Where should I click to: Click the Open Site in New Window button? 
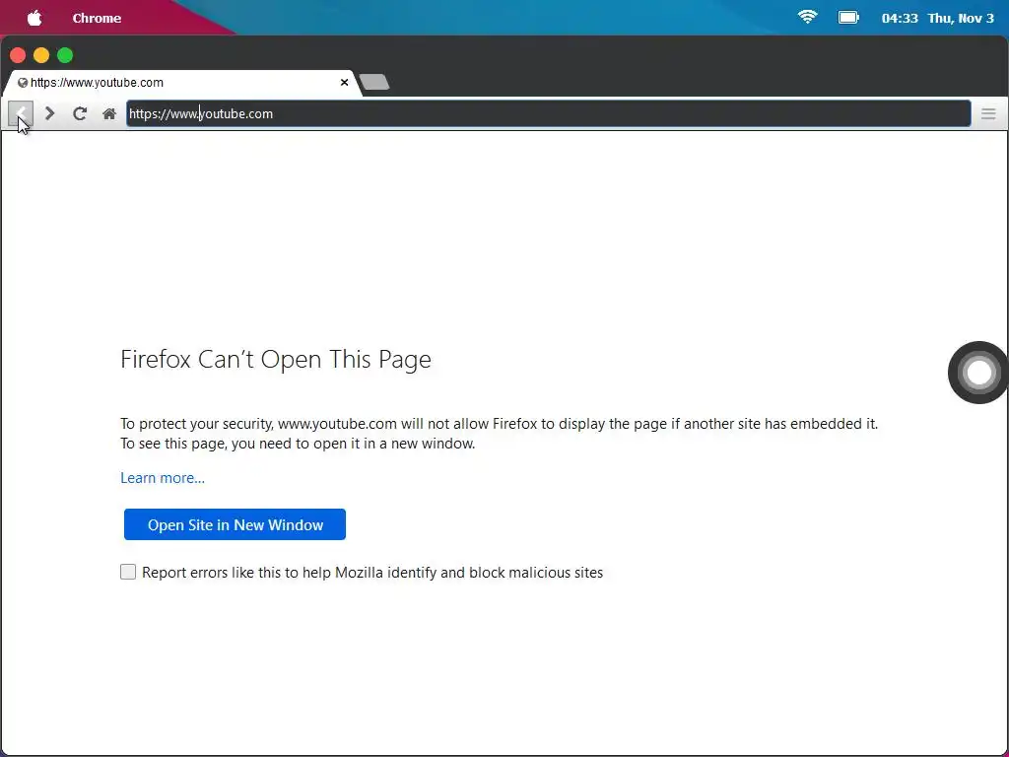pyautogui.click(x=235, y=524)
